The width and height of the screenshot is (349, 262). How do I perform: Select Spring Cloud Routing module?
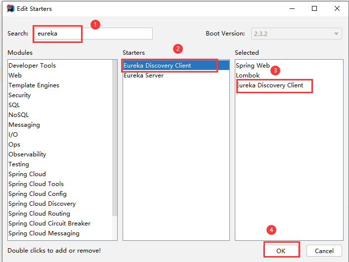tap(60, 214)
